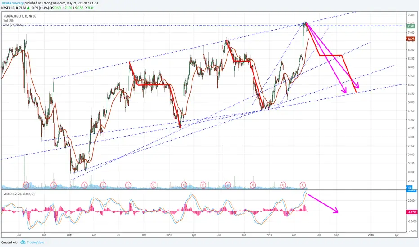Click the 32.50 price axis label

pyautogui.click(x=411, y=163)
